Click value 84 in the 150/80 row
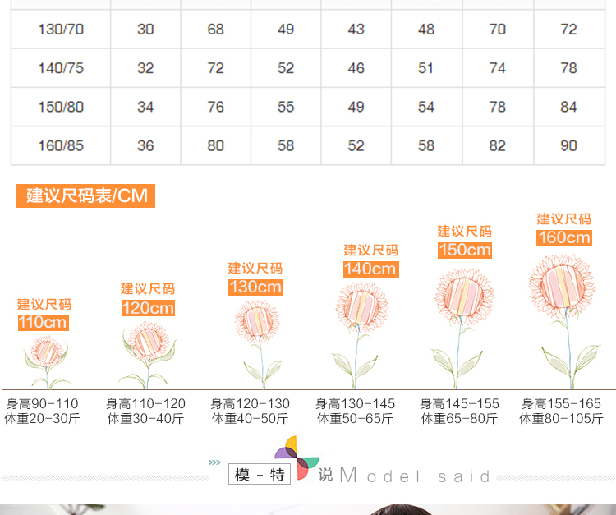Viewport: 616px width, 515px height. (x=568, y=107)
